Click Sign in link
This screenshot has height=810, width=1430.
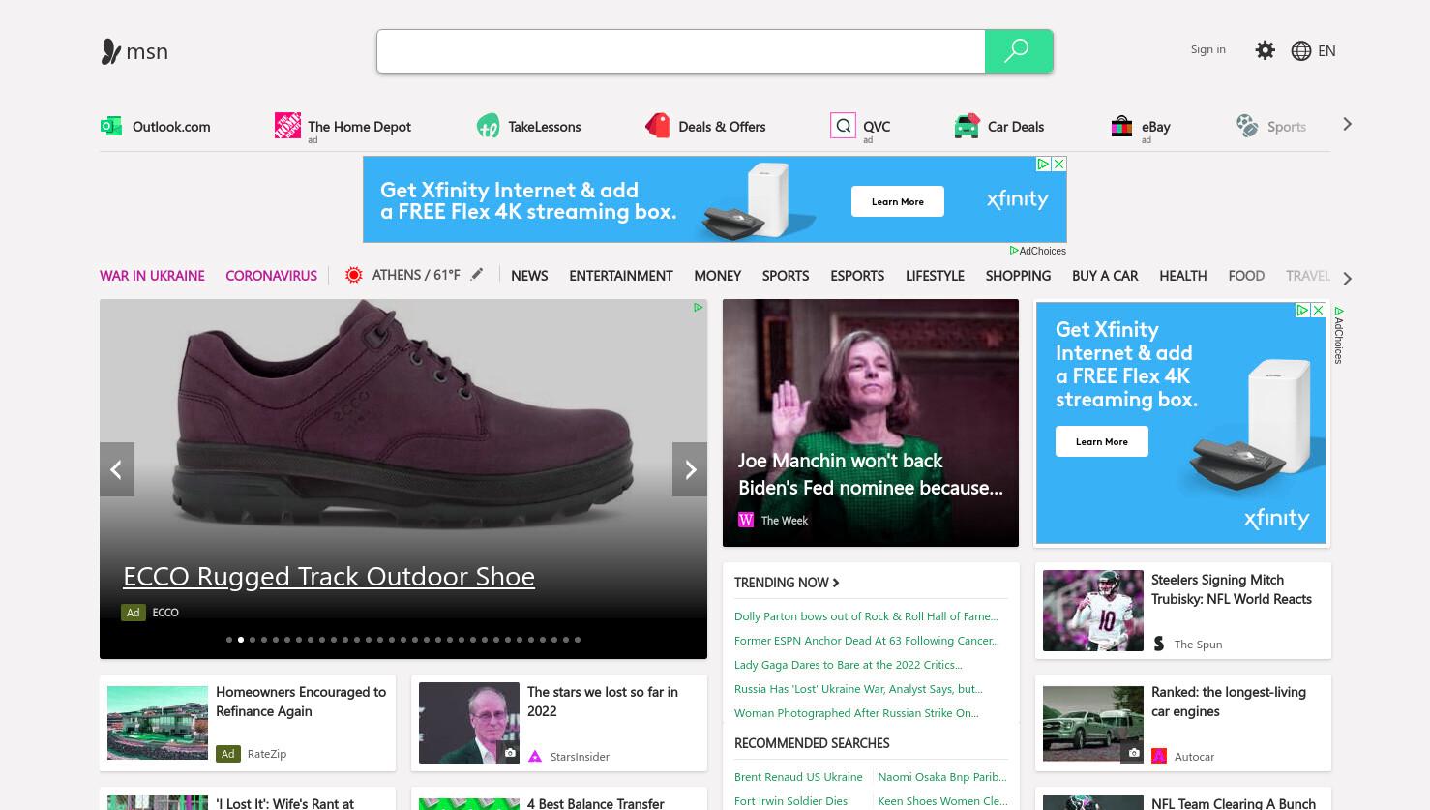coord(1207,49)
